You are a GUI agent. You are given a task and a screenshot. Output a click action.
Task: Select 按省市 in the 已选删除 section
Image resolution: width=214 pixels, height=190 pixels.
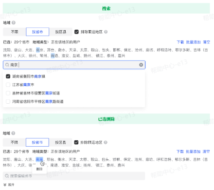pos(37,142)
